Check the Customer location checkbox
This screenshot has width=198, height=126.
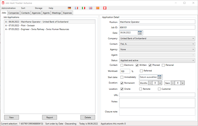[x=159, y=89]
